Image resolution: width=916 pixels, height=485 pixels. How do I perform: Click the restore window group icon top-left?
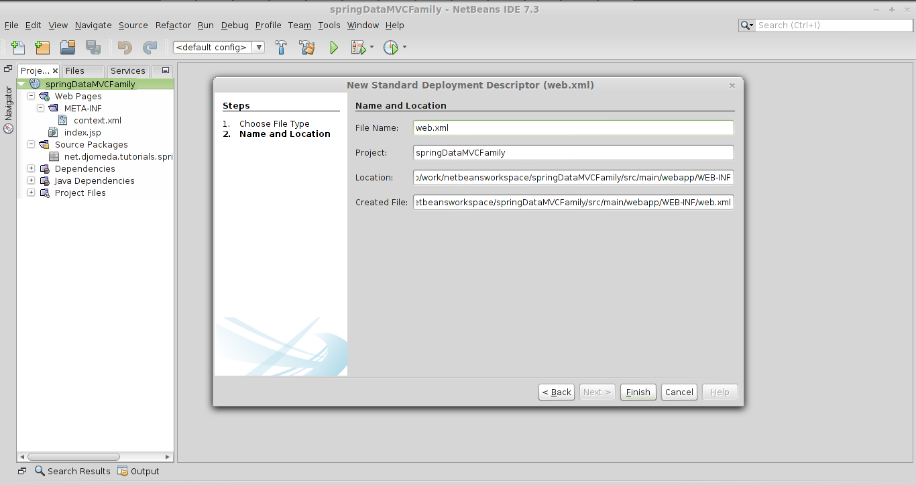8,68
